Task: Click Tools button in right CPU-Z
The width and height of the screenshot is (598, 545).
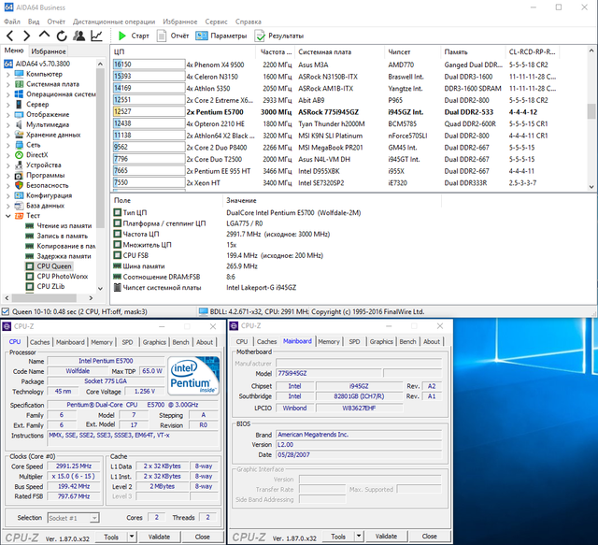Action: click(338, 537)
